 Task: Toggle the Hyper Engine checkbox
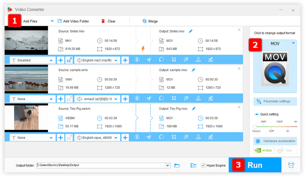[x=203, y=165]
